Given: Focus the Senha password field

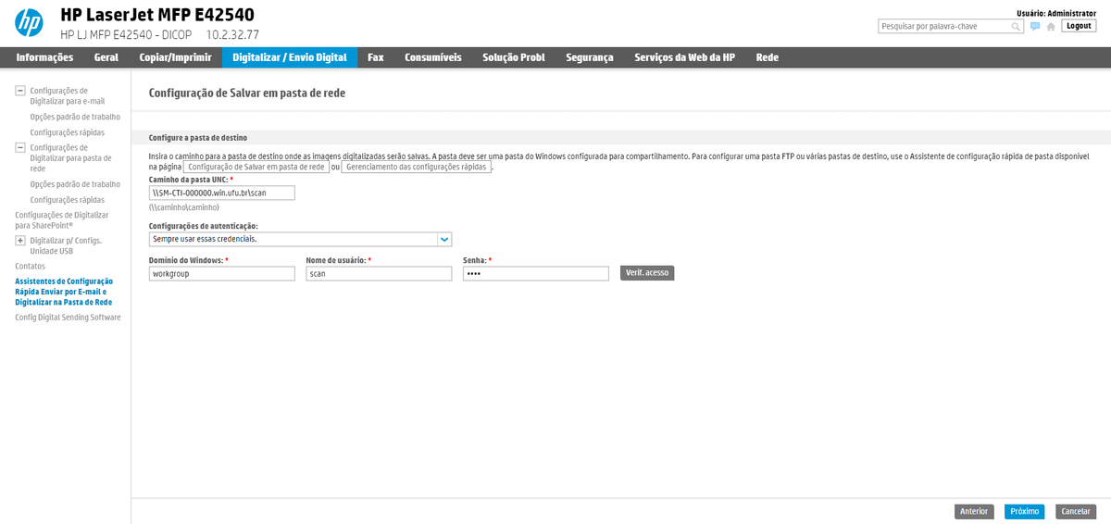Looking at the screenshot, I should (535, 274).
